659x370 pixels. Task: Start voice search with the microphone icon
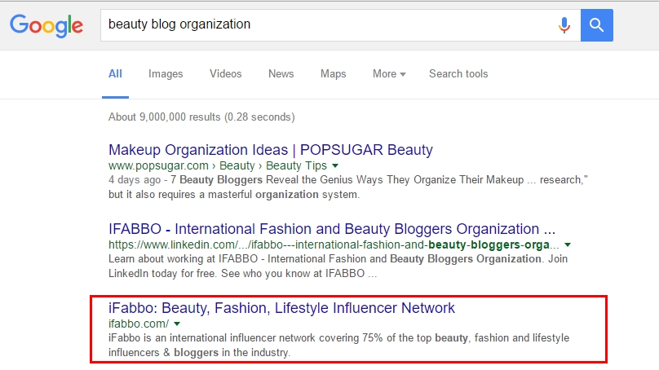point(564,25)
